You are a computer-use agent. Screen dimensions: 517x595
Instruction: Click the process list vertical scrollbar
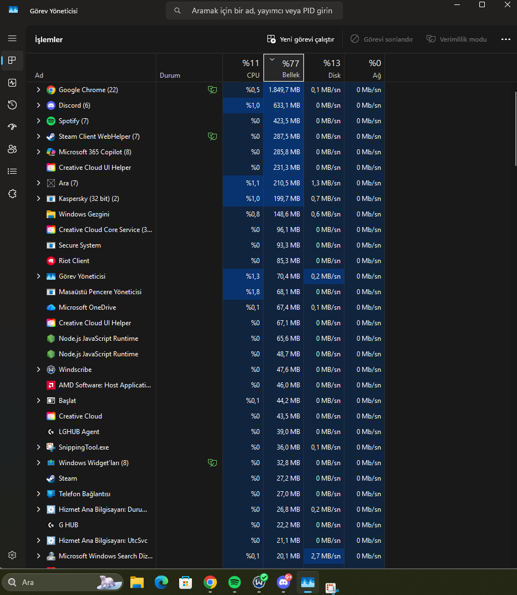coord(515,129)
